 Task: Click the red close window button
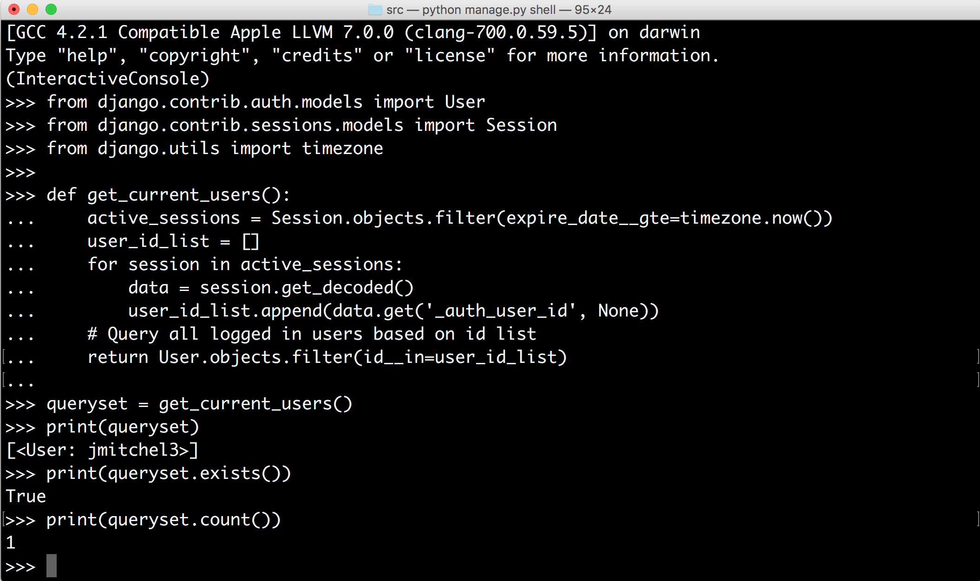click(x=14, y=9)
